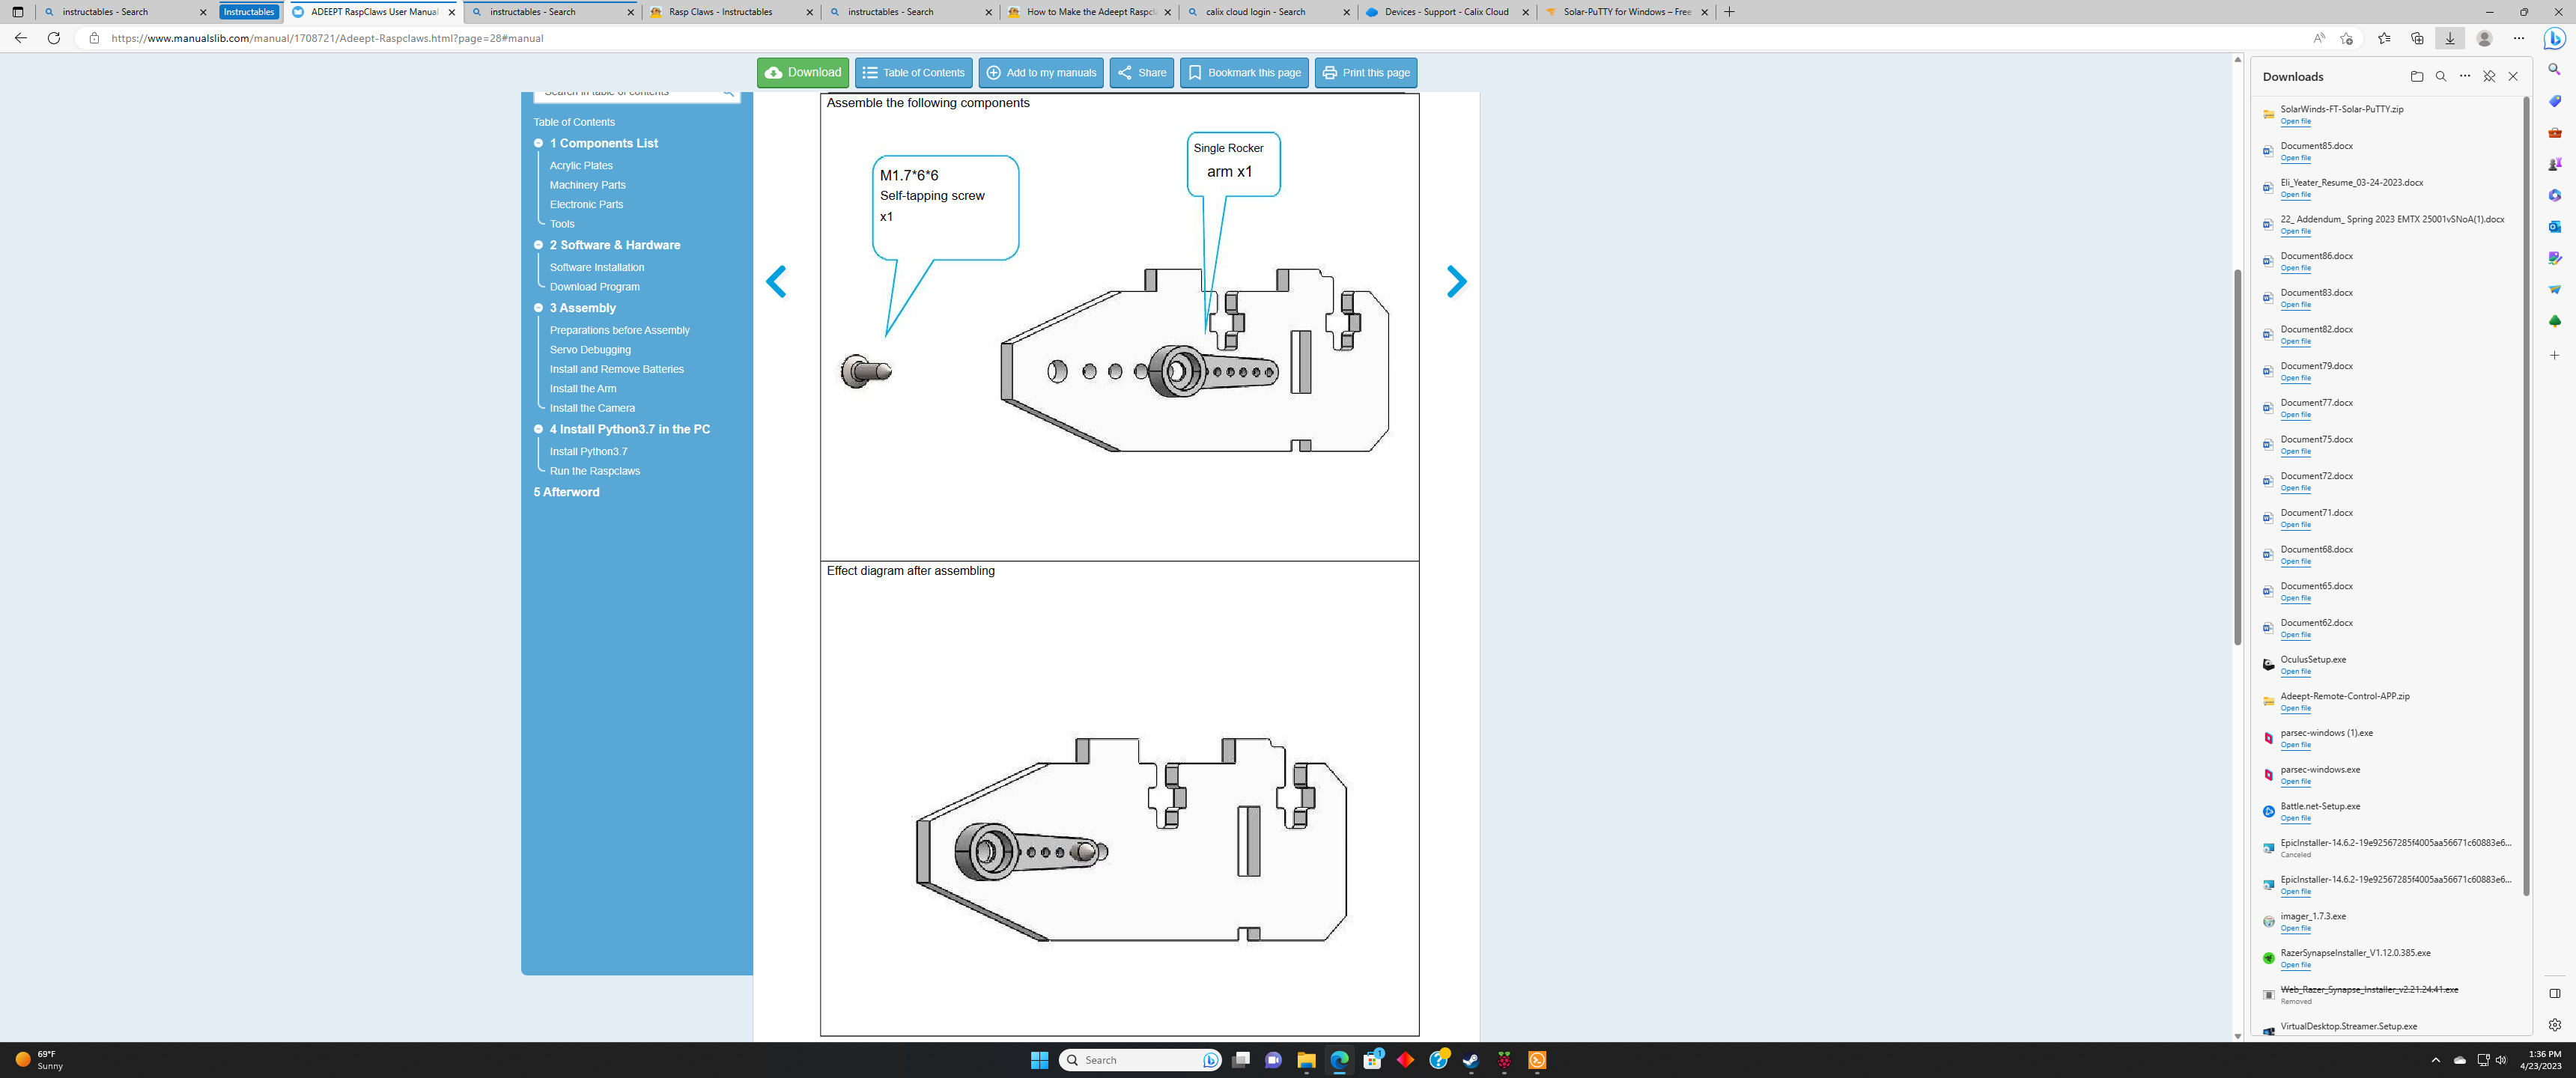Click the unpin icon in Downloads panel
The width and height of the screenshot is (2576, 1078).
pos(2489,76)
